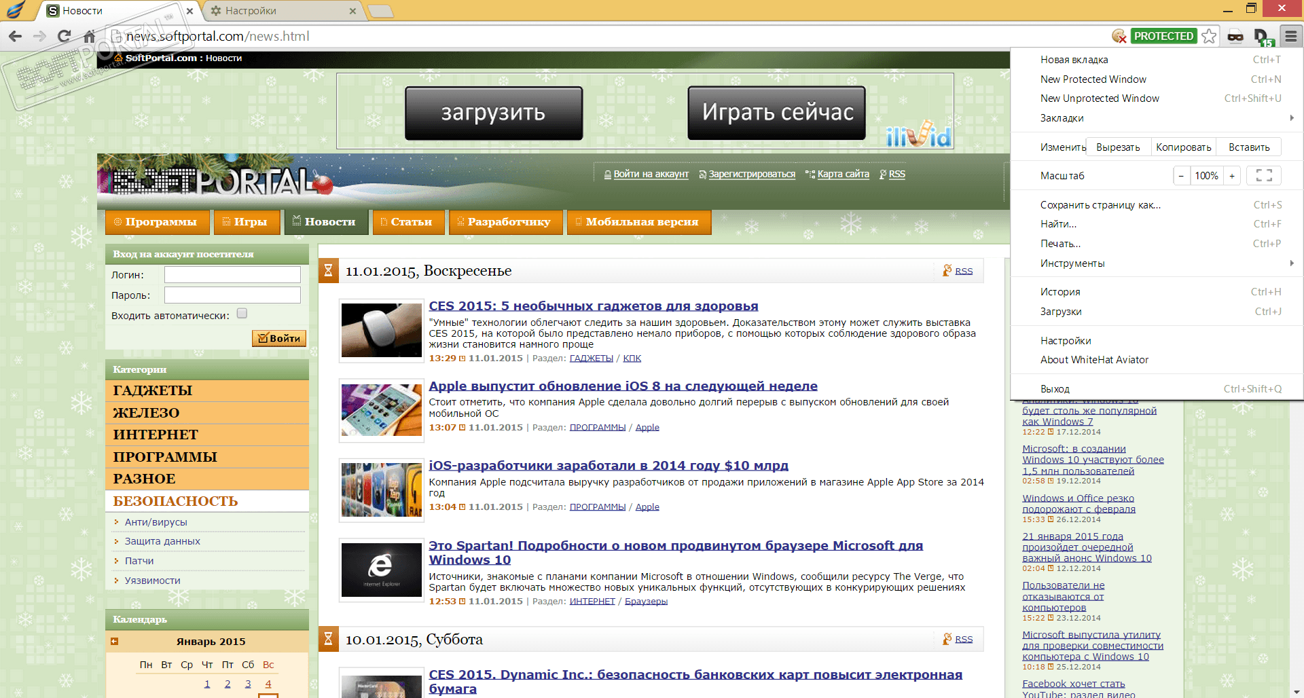Select Сохранить страницу как... menu item
Viewport: 1304px width, 698px height.
coord(1157,205)
